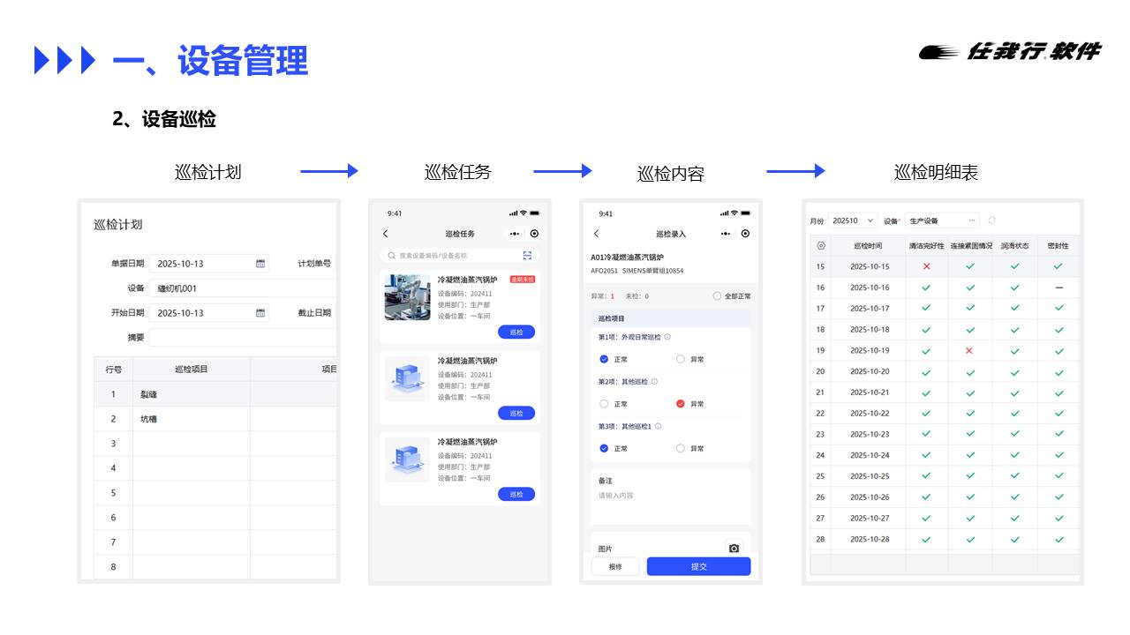Select 全部正常 radio option
1130x635 pixels.
coord(717,296)
